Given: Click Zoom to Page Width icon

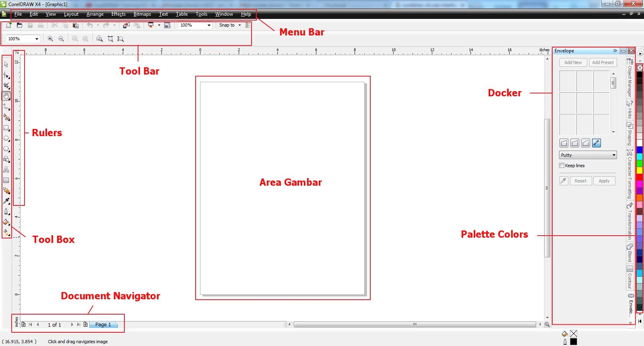Looking at the screenshot, I should pos(110,39).
